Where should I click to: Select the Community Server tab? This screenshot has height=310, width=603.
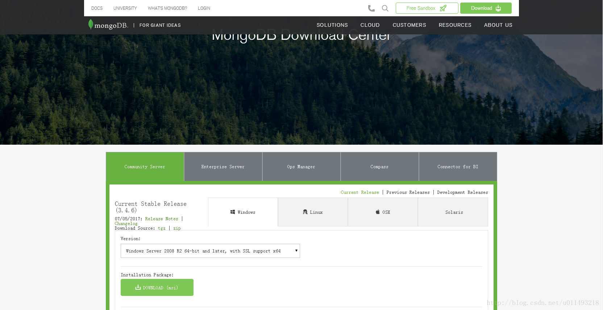[x=145, y=167]
